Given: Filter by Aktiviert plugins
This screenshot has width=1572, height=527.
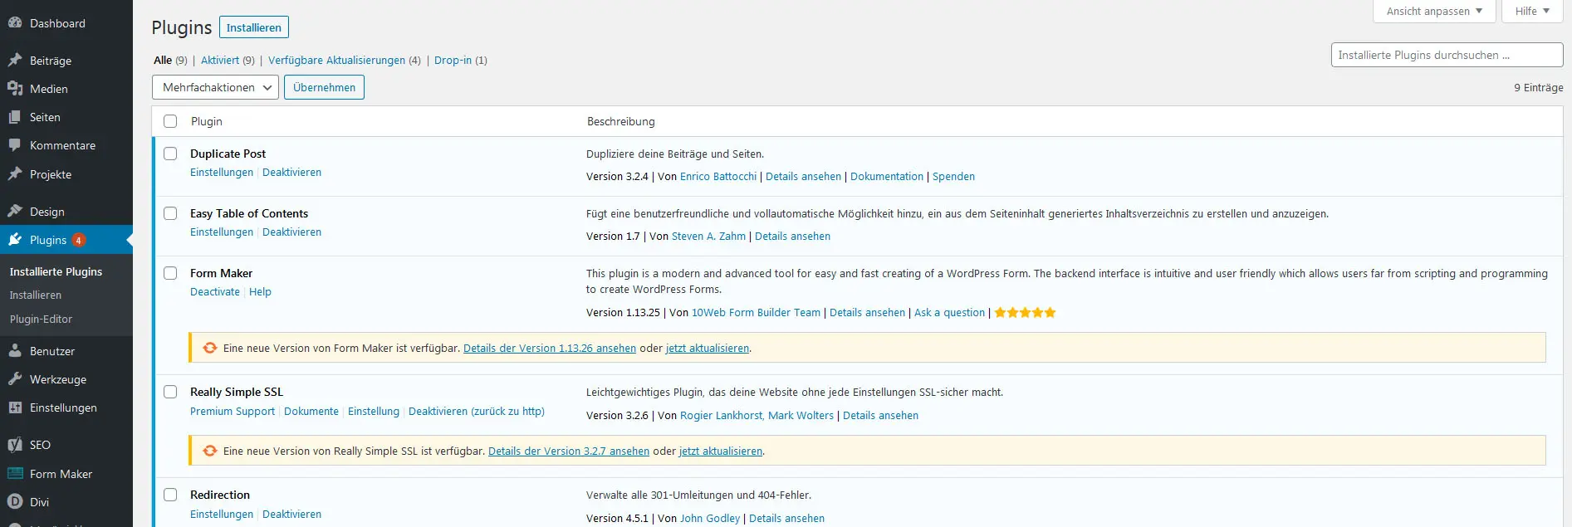Looking at the screenshot, I should 220,61.
